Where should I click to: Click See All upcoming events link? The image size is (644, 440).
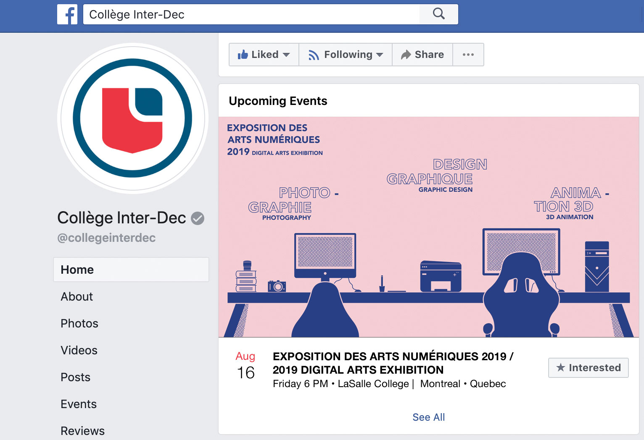(428, 417)
